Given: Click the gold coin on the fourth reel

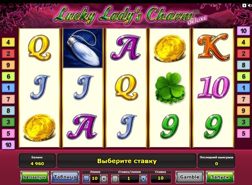Looking at the screenshot, I should tap(169, 48).
